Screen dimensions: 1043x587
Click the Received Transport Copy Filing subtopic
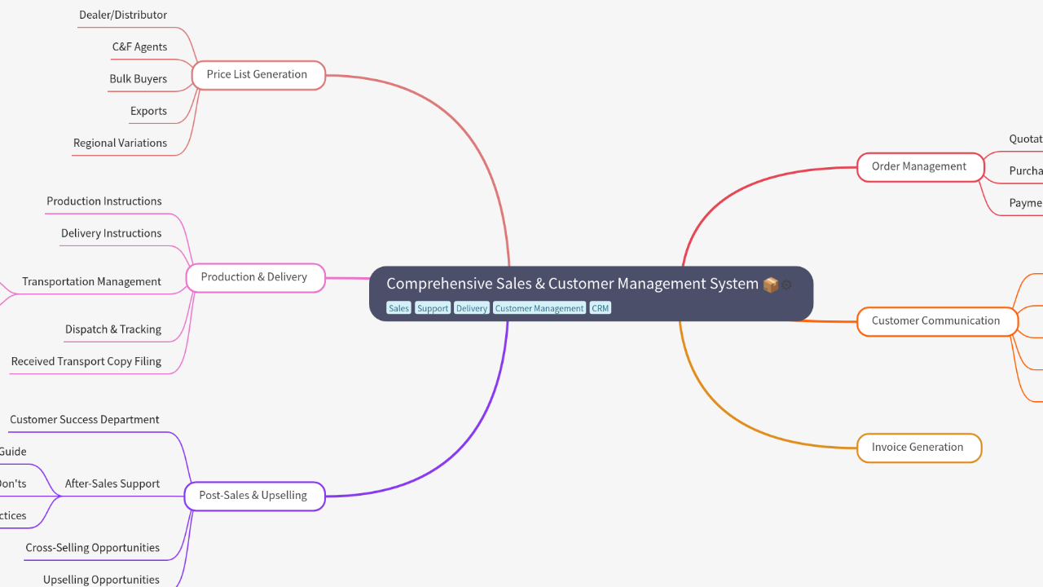pyautogui.click(x=86, y=361)
